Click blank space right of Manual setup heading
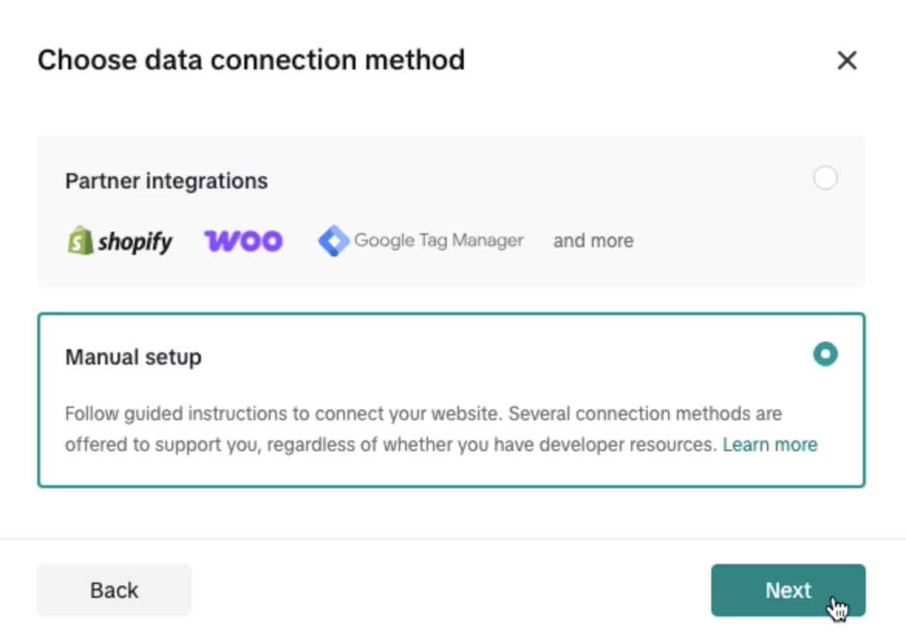The height and width of the screenshot is (635, 906). [x=502, y=358]
